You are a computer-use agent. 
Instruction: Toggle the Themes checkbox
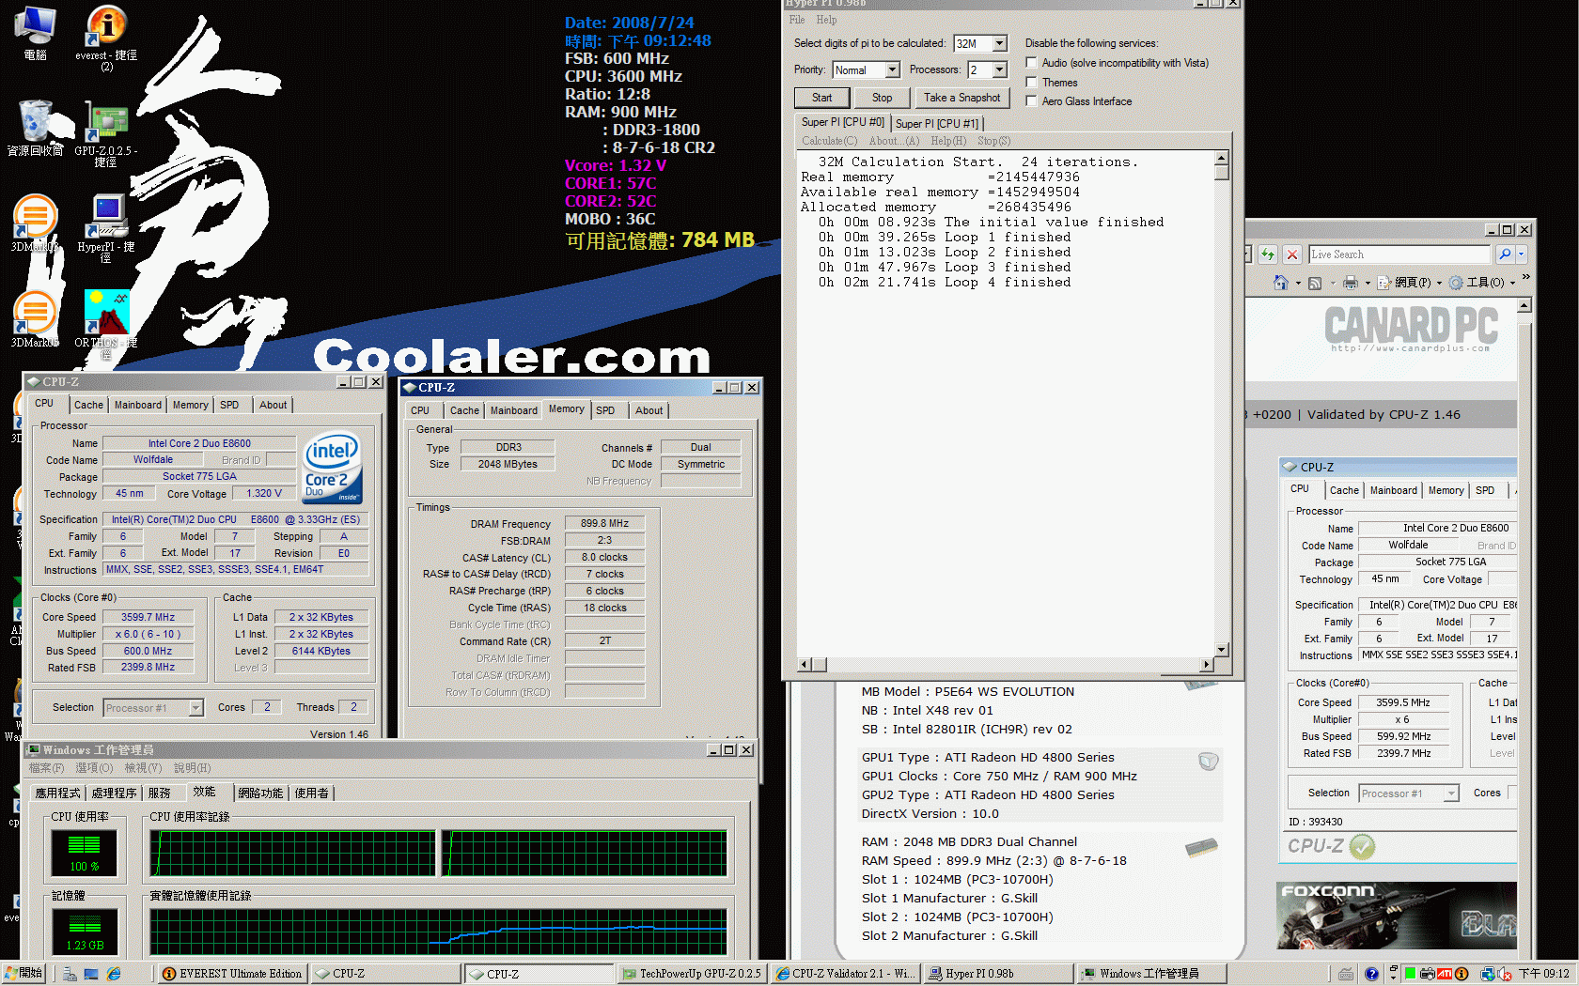click(1031, 82)
